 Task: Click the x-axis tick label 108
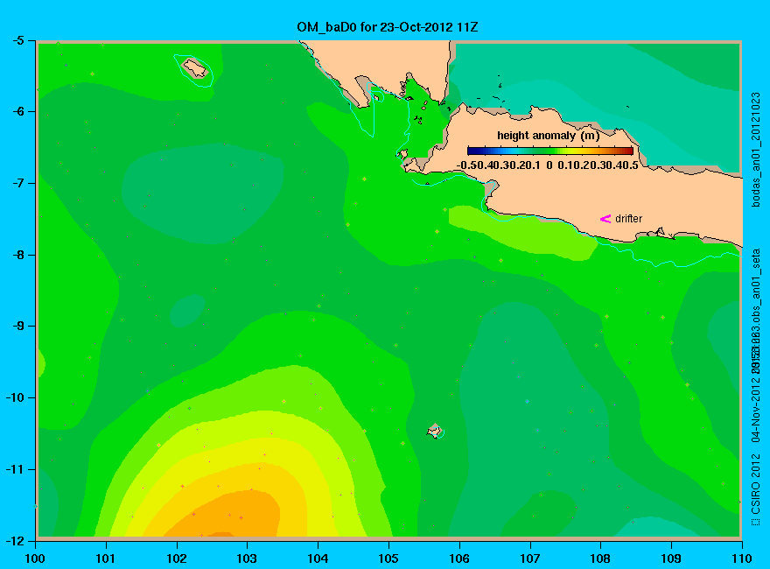pyautogui.click(x=600, y=558)
